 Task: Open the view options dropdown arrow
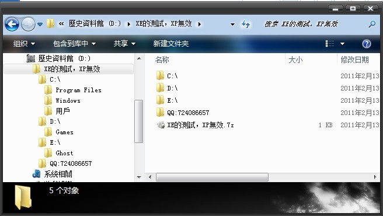(342, 44)
